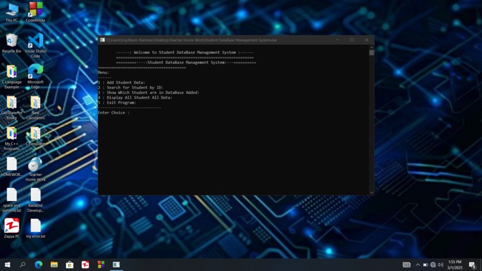Click '1 : Add Student Data:' text
Screen dimensions: 482x271
point(122,83)
